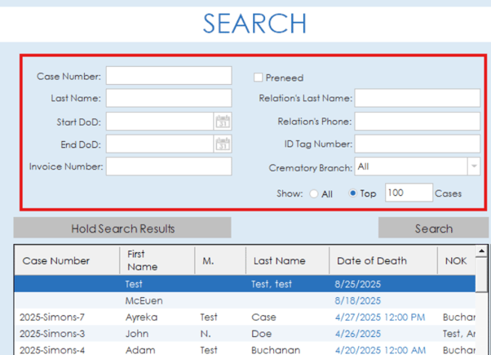491x355 pixels.
Task: Click the ID Tag Number field
Action: click(417, 144)
